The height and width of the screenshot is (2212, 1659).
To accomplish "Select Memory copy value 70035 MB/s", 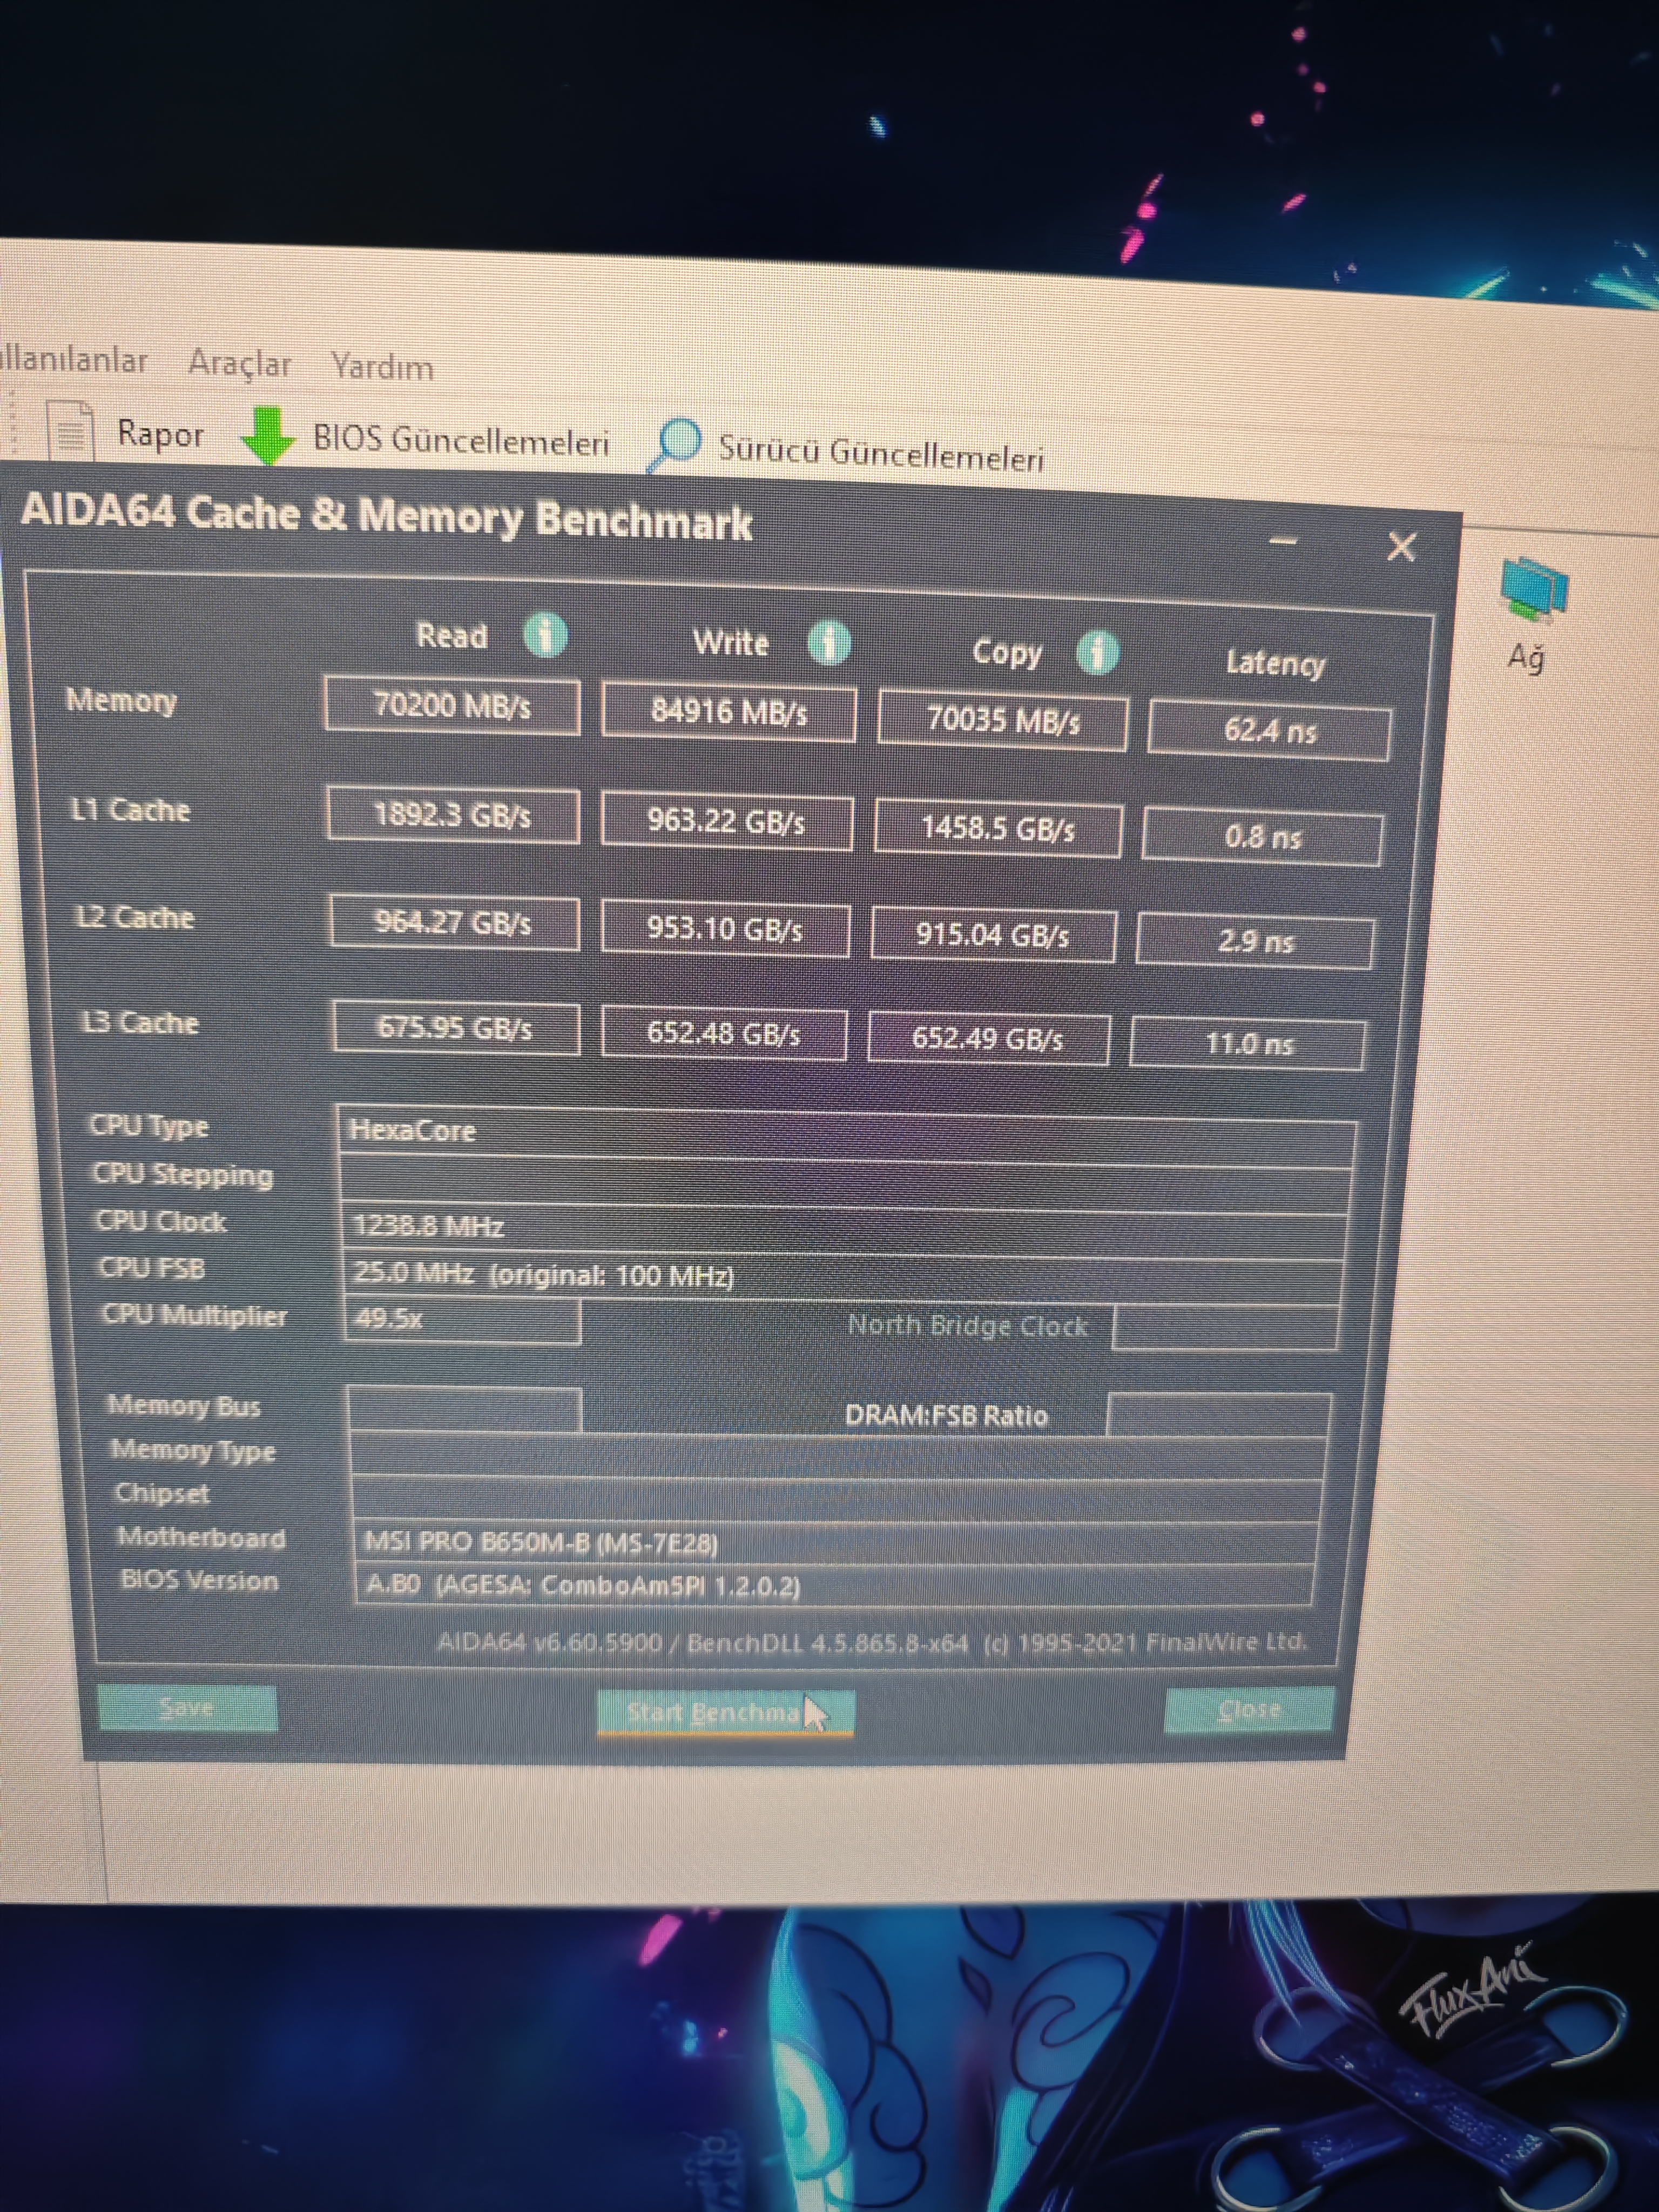I will (1003, 720).
